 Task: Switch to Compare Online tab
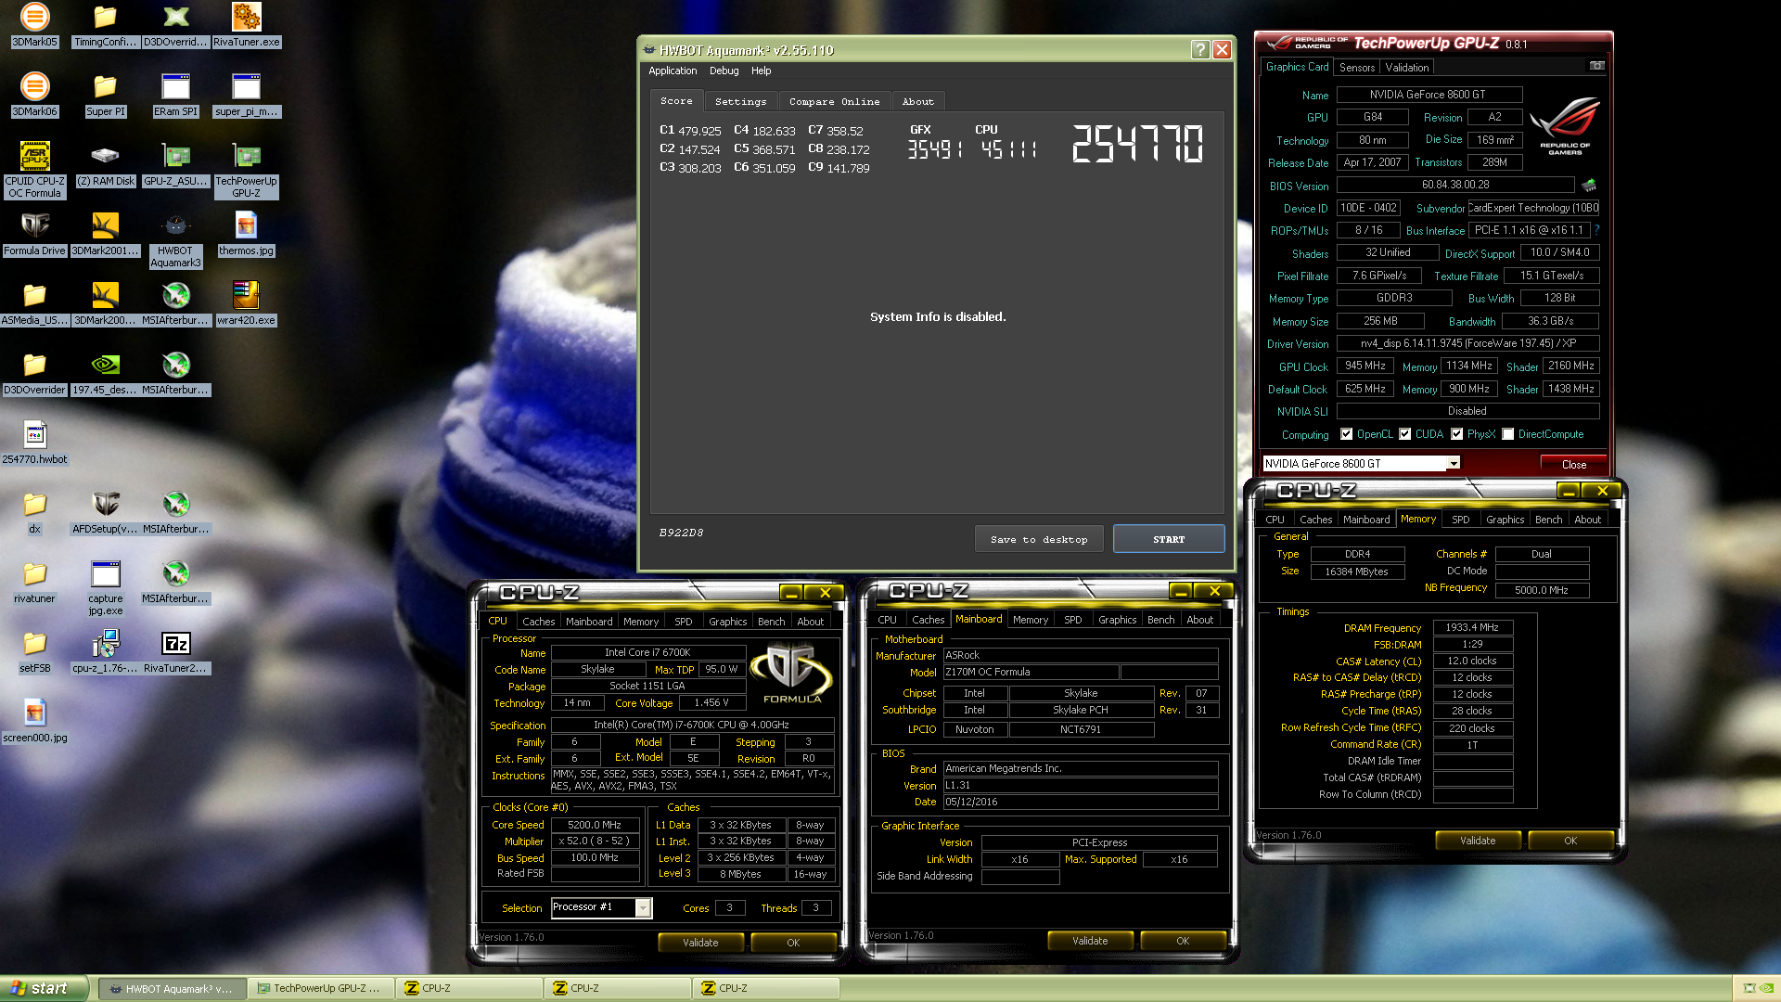[834, 101]
